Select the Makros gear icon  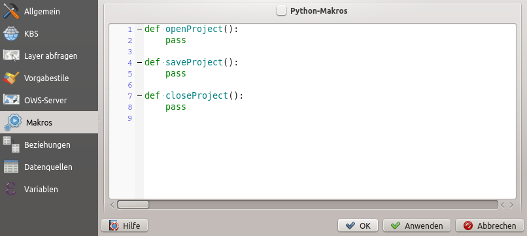[x=13, y=122]
